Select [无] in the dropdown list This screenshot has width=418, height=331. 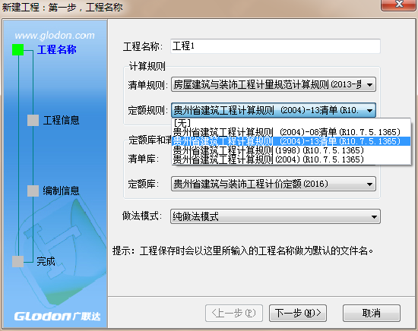(291, 123)
